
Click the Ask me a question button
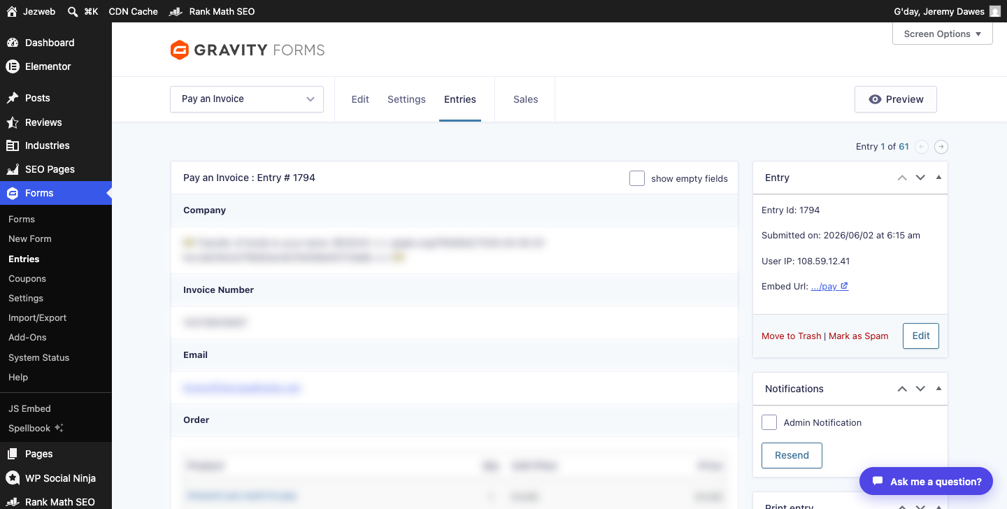(x=927, y=481)
